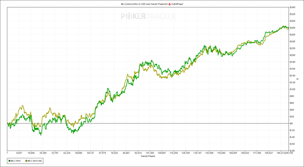Click the green My C Won legend swatch
304x167 pixels.
click(10, 161)
